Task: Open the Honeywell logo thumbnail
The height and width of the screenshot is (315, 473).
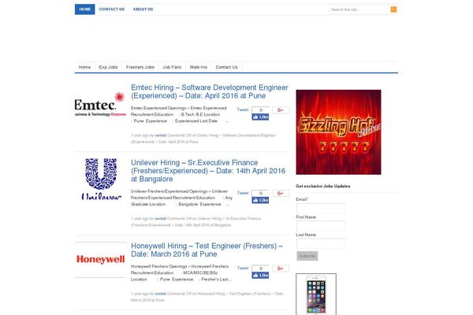Action: click(x=100, y=259)
